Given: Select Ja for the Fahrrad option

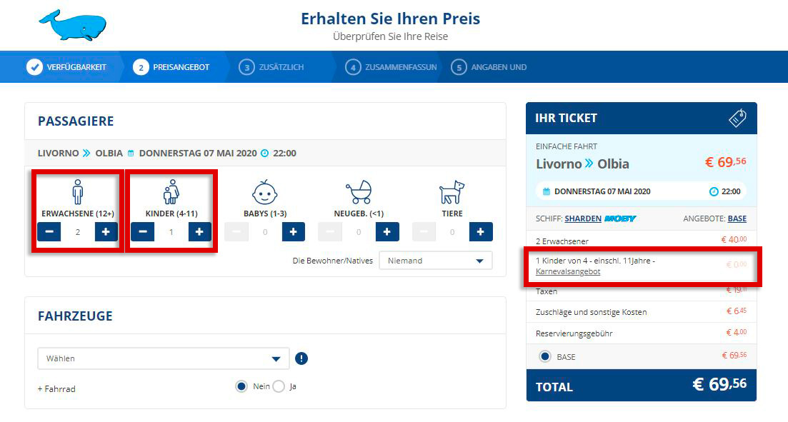Looking at the screenshot, I should (x=279, y=386).
